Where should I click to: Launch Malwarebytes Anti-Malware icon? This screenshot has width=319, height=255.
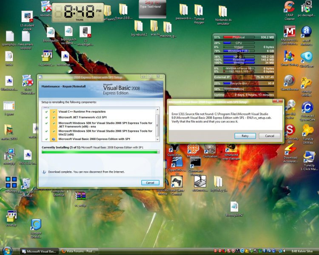[x=289, y=36]
